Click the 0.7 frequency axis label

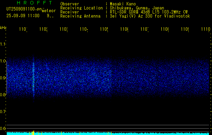click(3, 112)
